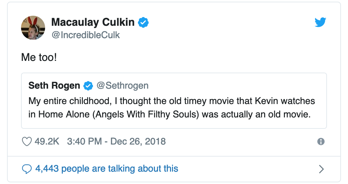The height and width of the screenshot is (184, 348).
Task: Open "4,443 people are talking about this"
Action: point(107,169)
